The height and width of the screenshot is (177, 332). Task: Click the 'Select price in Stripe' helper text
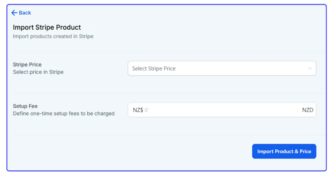point(38,72)
